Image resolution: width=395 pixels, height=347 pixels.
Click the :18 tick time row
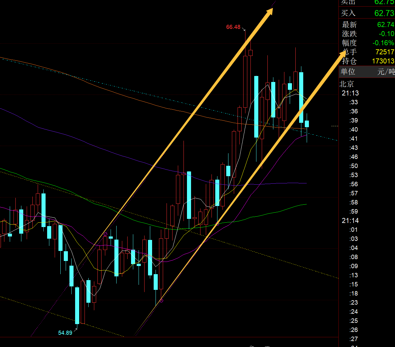(354, 293)
